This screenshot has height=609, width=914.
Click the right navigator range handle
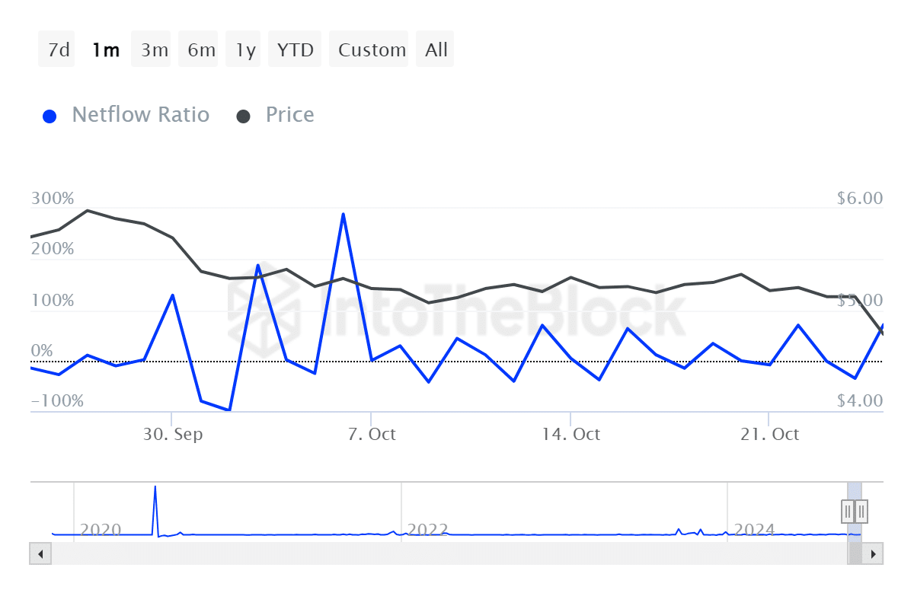click(x=861, y=511)
